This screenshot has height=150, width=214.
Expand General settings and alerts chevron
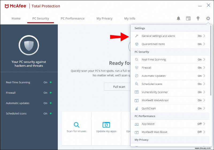[x=204, y=36]
